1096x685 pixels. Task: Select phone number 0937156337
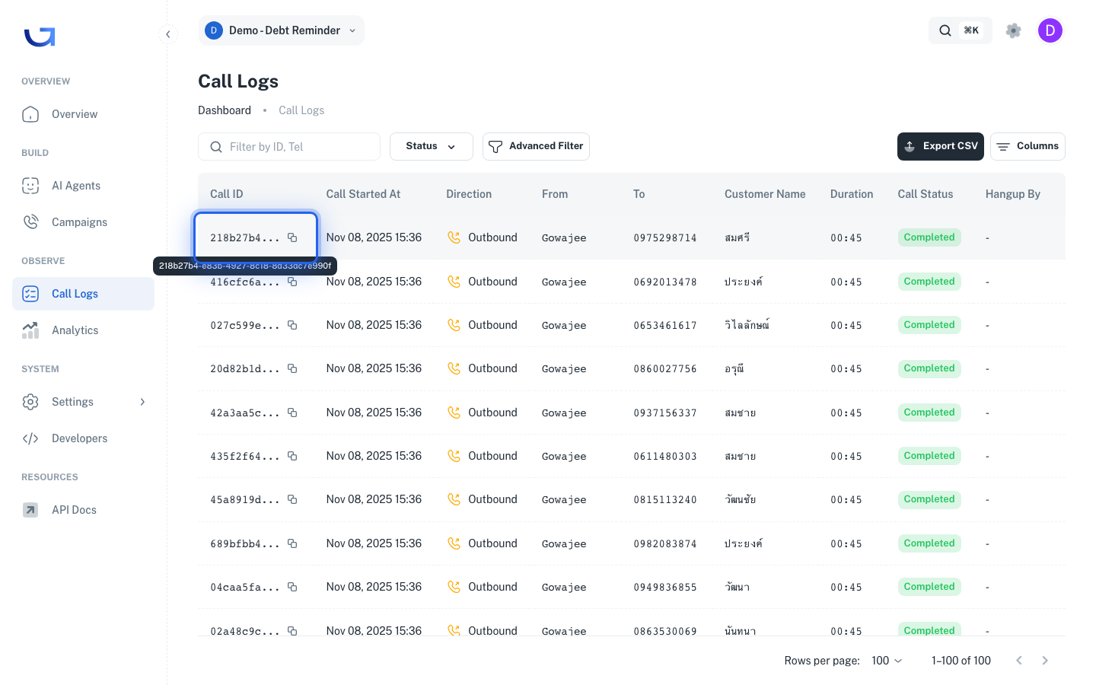[x=665, y=413]
